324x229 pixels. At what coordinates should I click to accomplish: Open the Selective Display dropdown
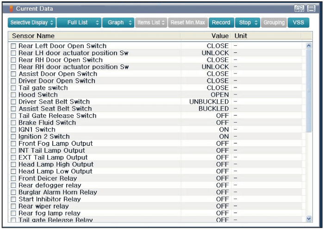31,22
